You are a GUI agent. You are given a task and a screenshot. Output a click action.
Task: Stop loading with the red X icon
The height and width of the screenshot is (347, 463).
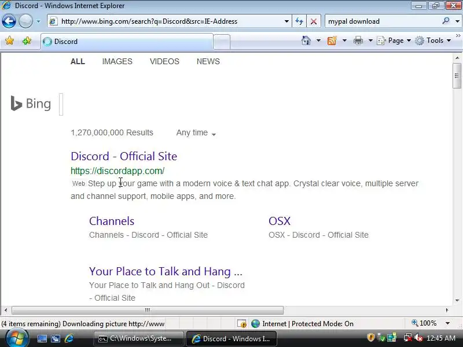(314, 21)
